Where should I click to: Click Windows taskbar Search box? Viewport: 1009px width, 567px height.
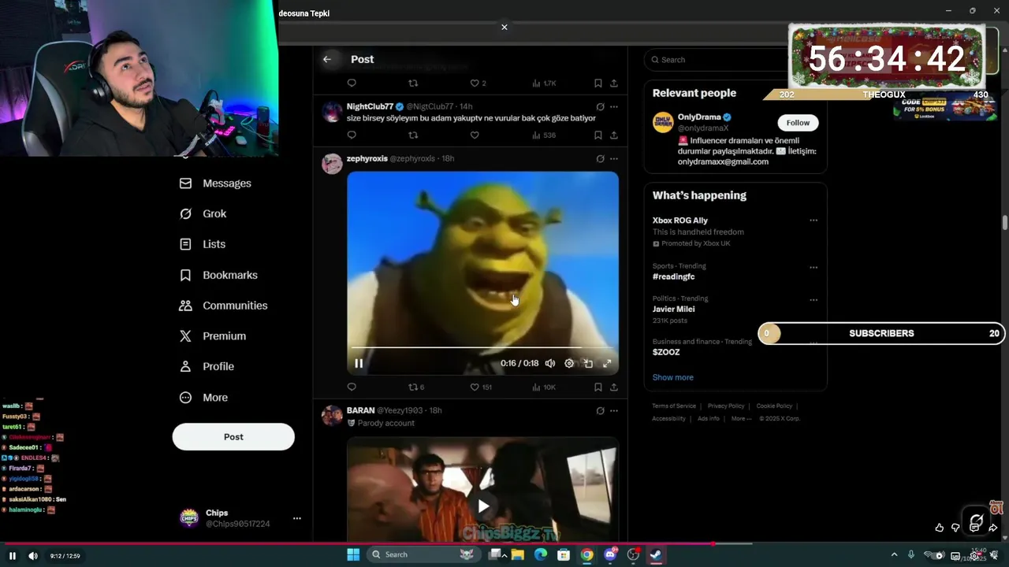pyautogui.click(x=424, y=554)
